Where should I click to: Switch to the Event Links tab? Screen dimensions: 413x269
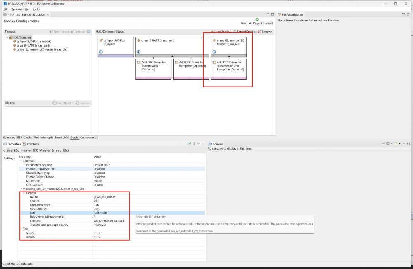coord(62,138)
